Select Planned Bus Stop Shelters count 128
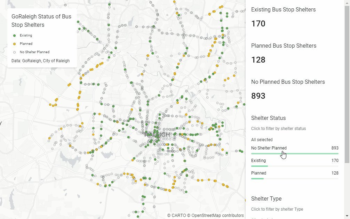This screenshot has height=219, width=350. tap(258, 60)
